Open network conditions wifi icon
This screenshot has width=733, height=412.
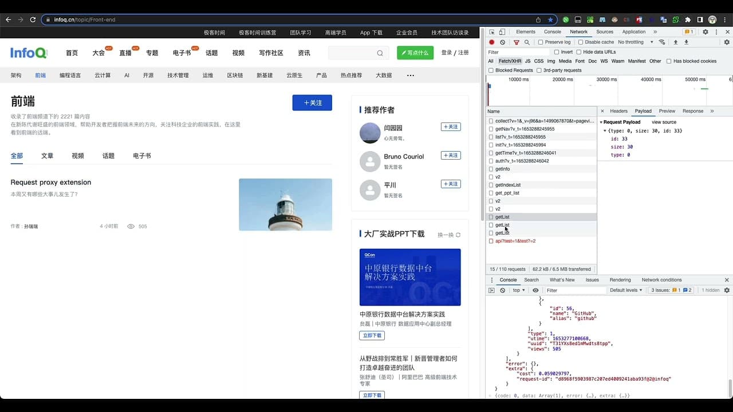pyautogui.click(x=663, y=42)
